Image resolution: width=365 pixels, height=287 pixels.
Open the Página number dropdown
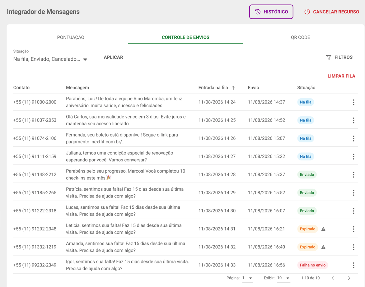tap(247, 278)
